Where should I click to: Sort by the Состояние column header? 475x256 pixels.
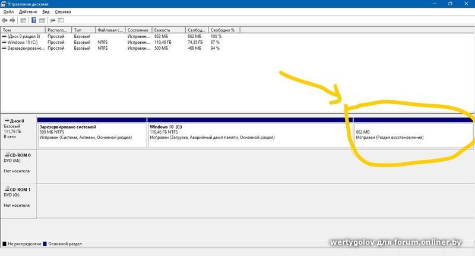(138, 30)
